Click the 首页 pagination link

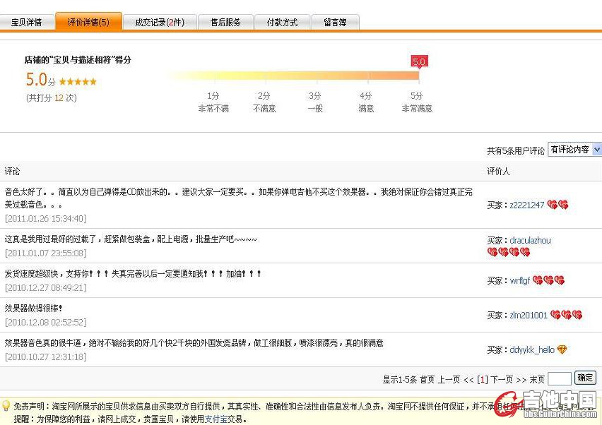[x=427, y=380]
